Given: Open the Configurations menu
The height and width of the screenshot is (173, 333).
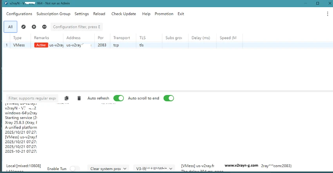Looking at the screenshot, I should pos(19,14).
